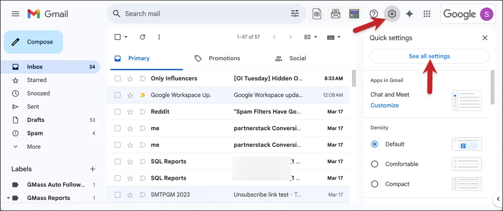This screenshot has height=211, width=503.
Task: Select first SQL Reports email checkbox
Action: pos(118,161)
